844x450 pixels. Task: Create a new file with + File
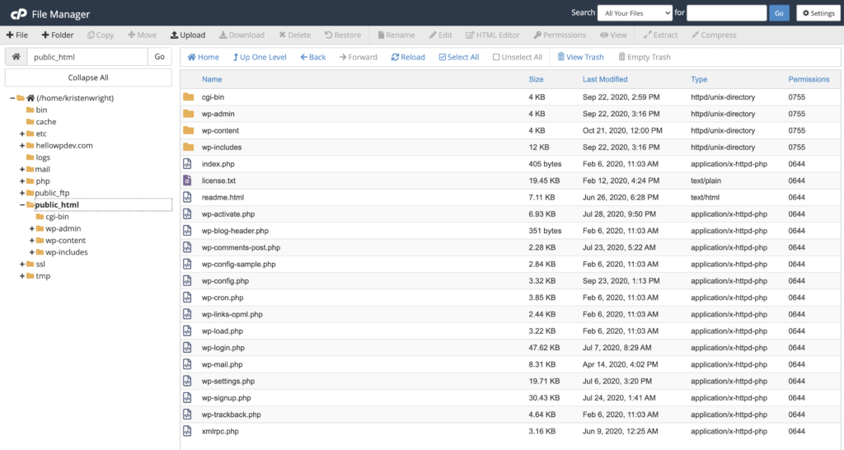point(17,35)
